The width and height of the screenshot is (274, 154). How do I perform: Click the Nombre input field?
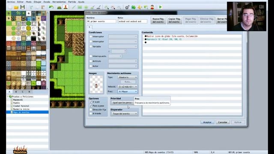pos(101,21)
